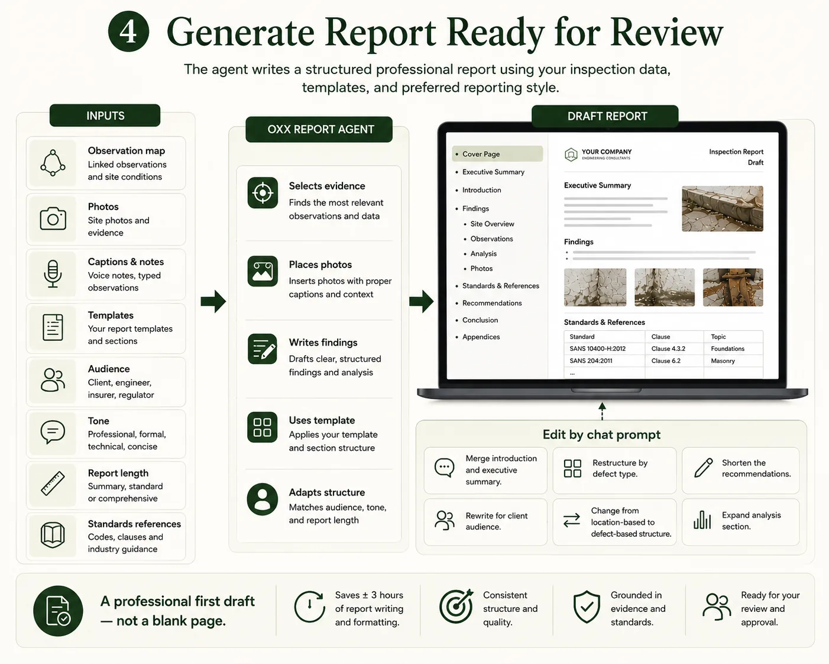This screenshot has height=664, width=829.
Task: Go to Observations under Findings
Action: 491,239
